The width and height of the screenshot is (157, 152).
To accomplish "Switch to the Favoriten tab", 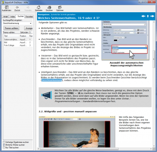I will [29, 16].
